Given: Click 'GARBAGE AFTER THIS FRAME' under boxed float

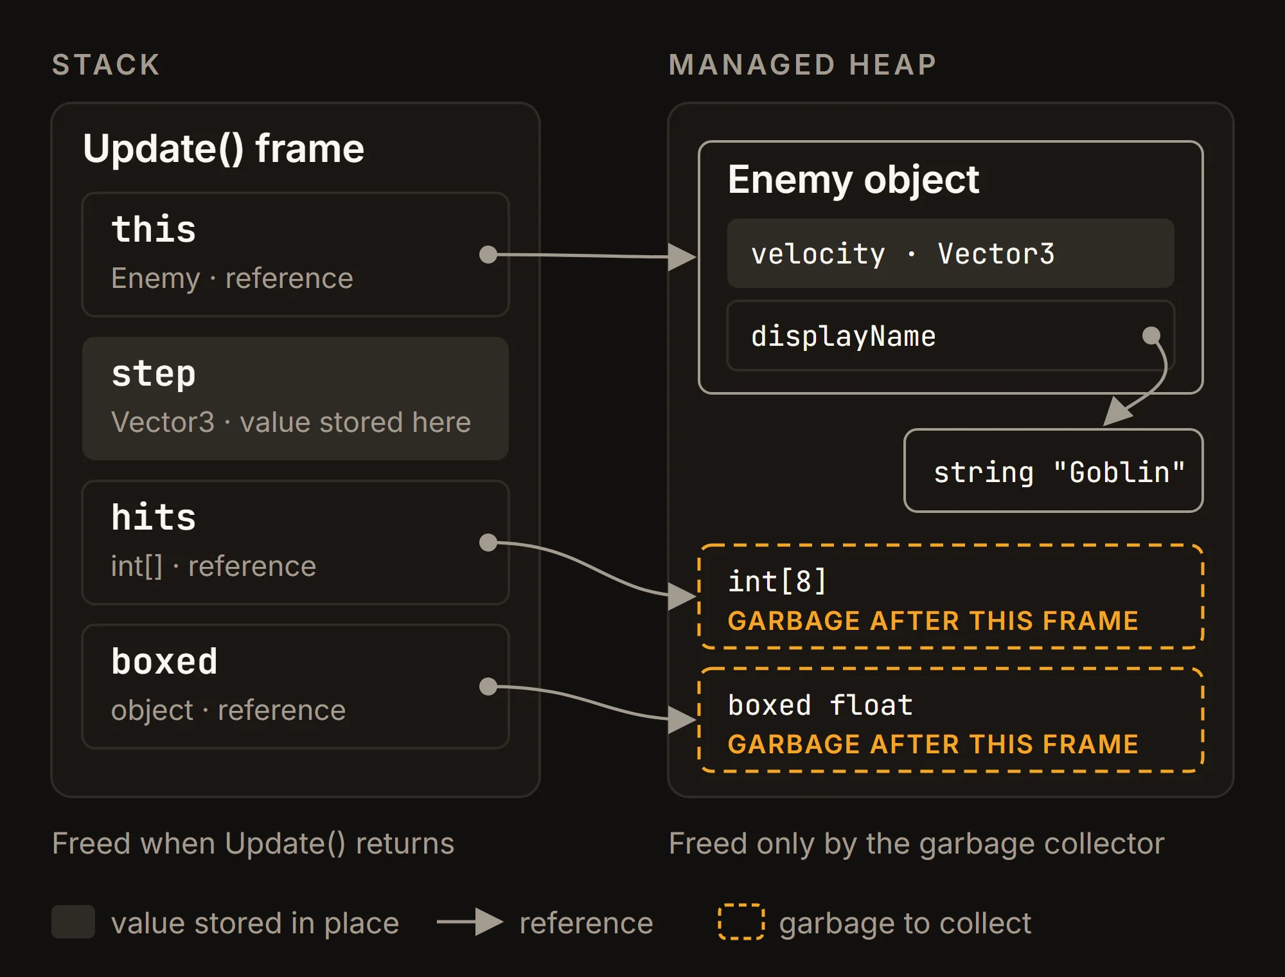Looking at the screenshot, I should click(933, 744).
